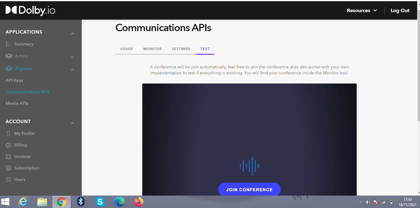Collapse the APPLICATIONS section
The height and width of the screenshot is (208, 420).
click(72, 34)
